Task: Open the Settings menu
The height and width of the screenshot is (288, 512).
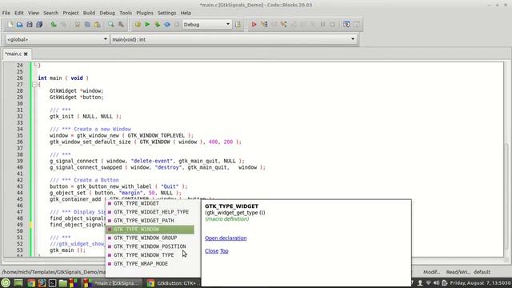Action: coord(167,13)
